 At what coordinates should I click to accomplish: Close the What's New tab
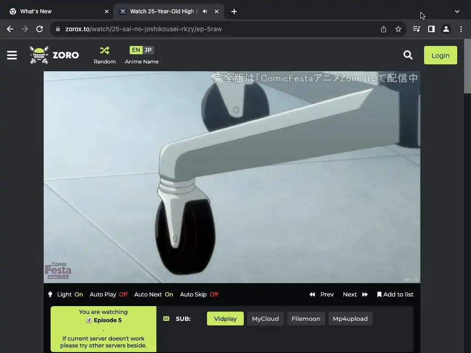[107, 11]
